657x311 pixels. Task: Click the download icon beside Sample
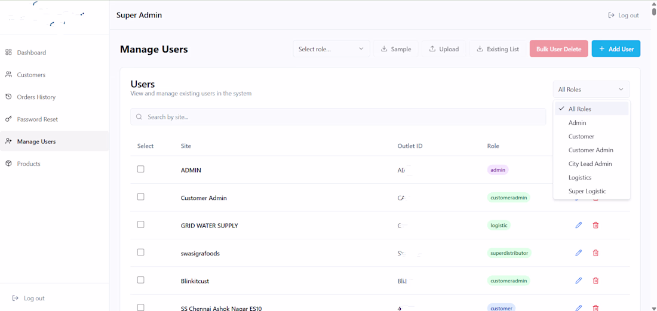click(x=383, y=49)
